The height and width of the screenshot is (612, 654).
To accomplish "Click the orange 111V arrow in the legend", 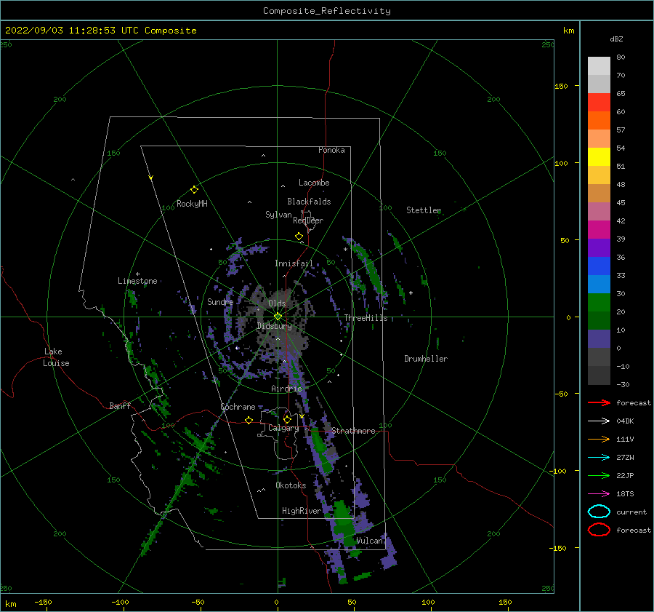I will pos(599,439).
